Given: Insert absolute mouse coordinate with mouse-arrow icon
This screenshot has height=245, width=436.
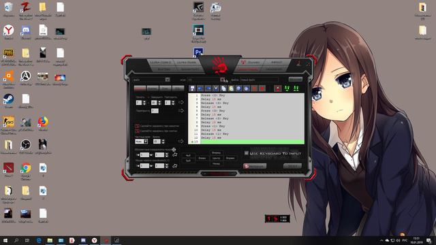Looking at the screenshot, I should (x=174, y=154).
